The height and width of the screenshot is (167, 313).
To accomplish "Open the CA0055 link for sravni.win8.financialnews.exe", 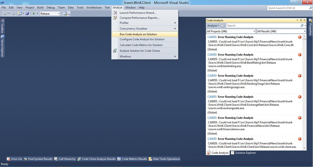I will (212, 118).
